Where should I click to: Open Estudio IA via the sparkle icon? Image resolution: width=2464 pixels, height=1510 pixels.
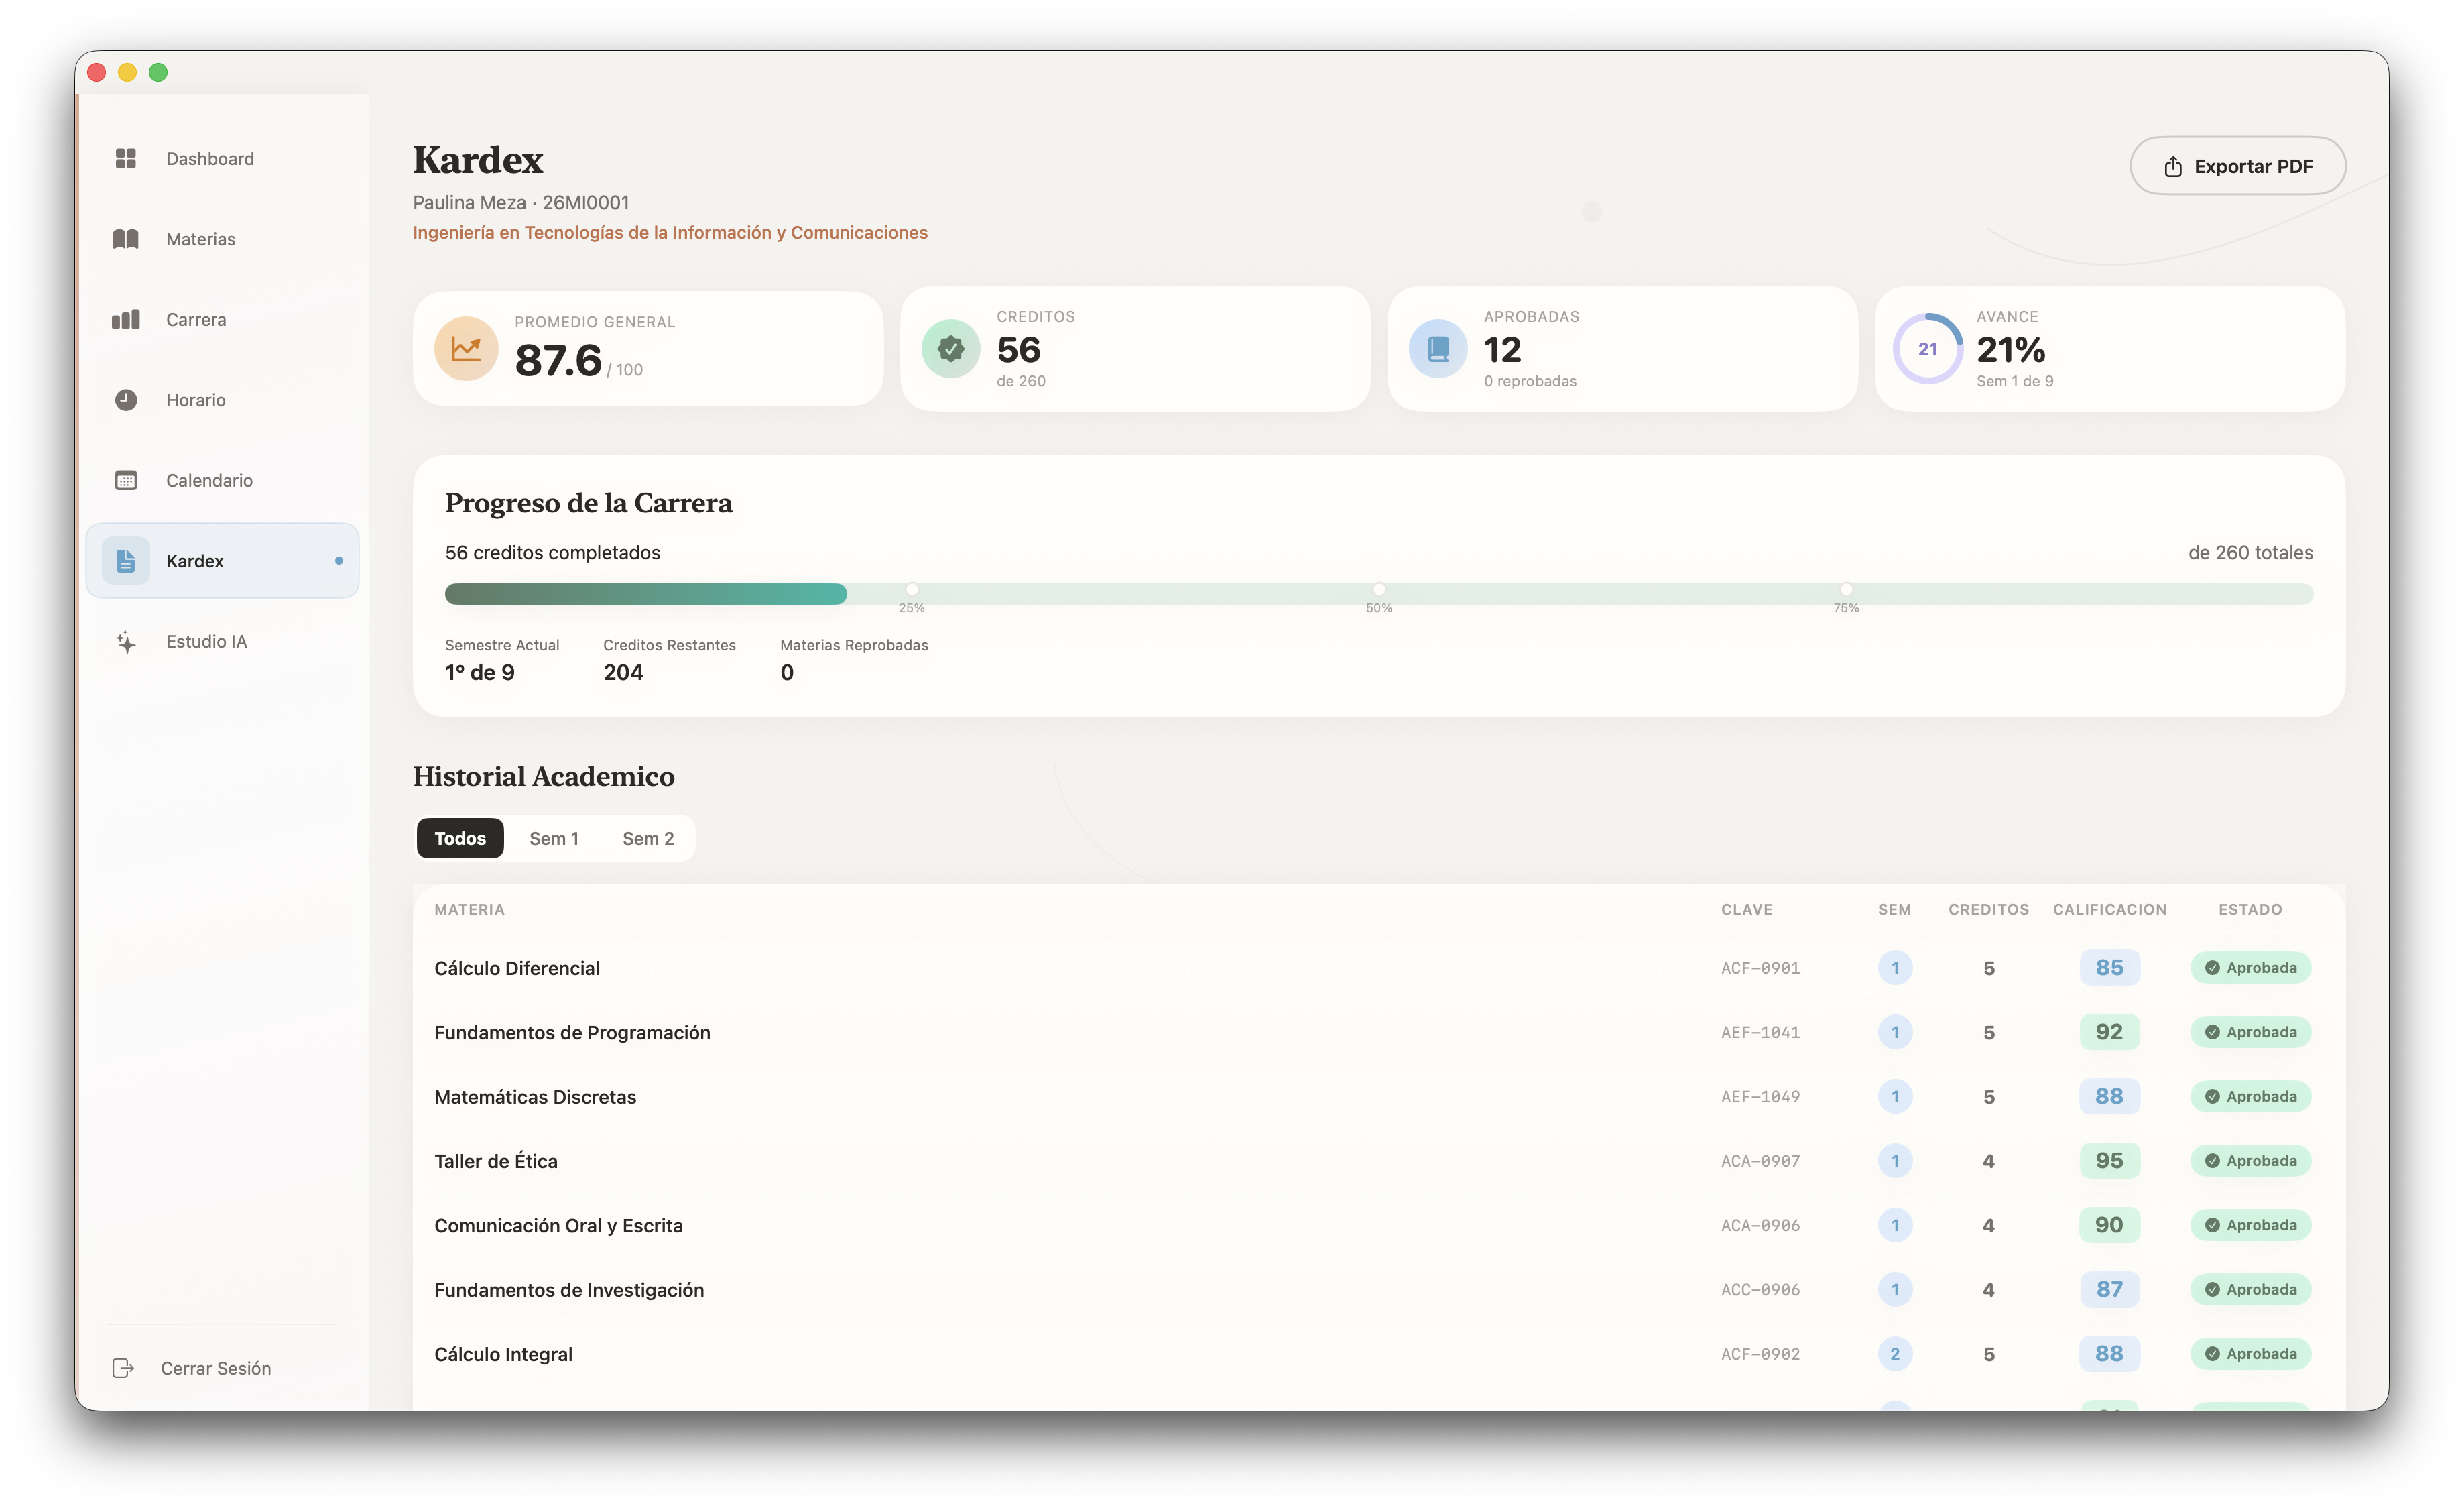[x=126, y=641]
